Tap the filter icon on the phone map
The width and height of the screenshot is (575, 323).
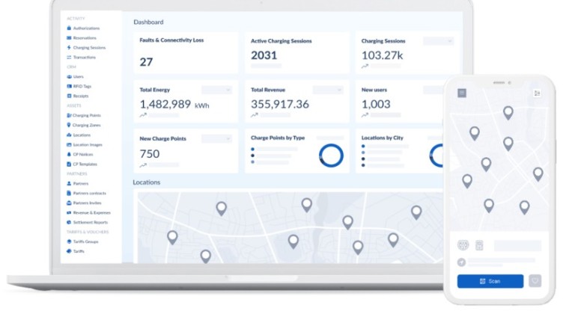click(537, 93)
